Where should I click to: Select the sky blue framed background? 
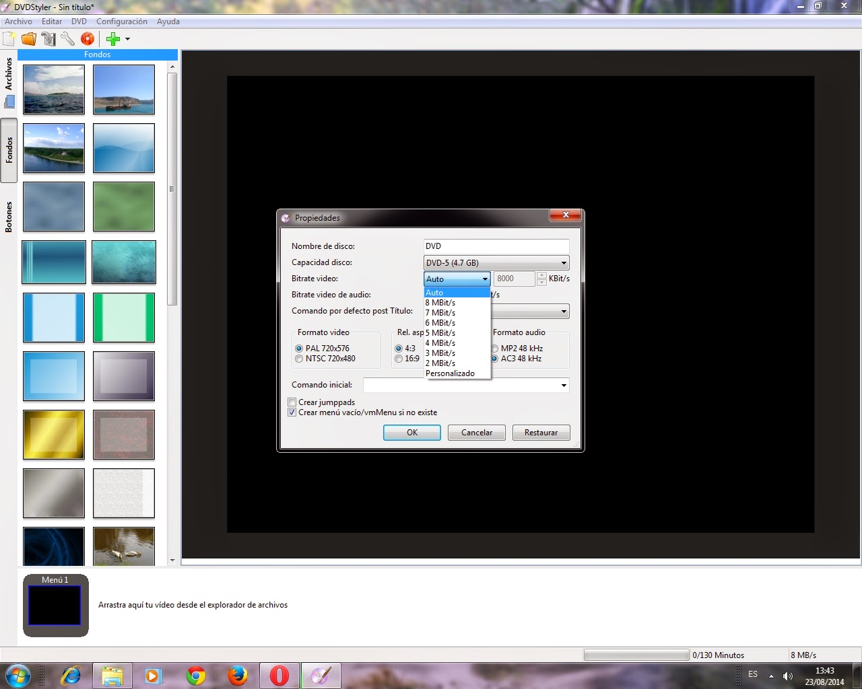pos(54,376)
